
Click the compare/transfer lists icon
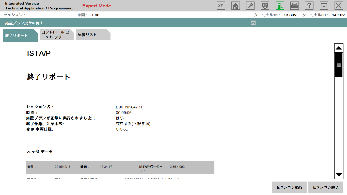[x=265, y=6]
